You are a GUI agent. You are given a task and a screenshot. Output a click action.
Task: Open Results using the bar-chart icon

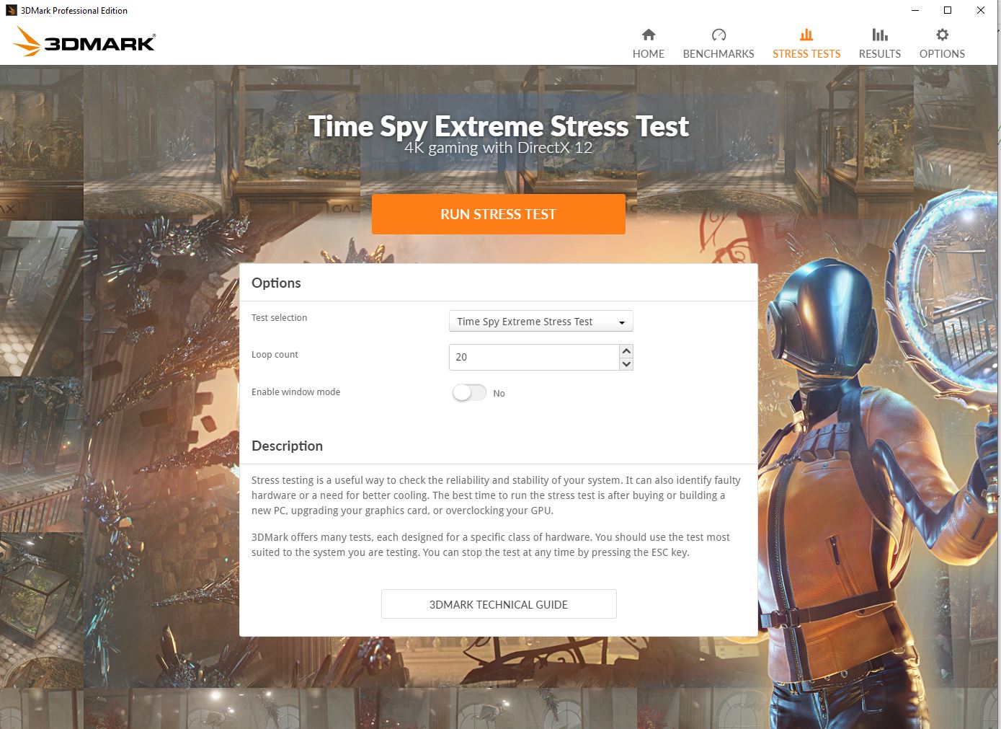tap(879, 35)
